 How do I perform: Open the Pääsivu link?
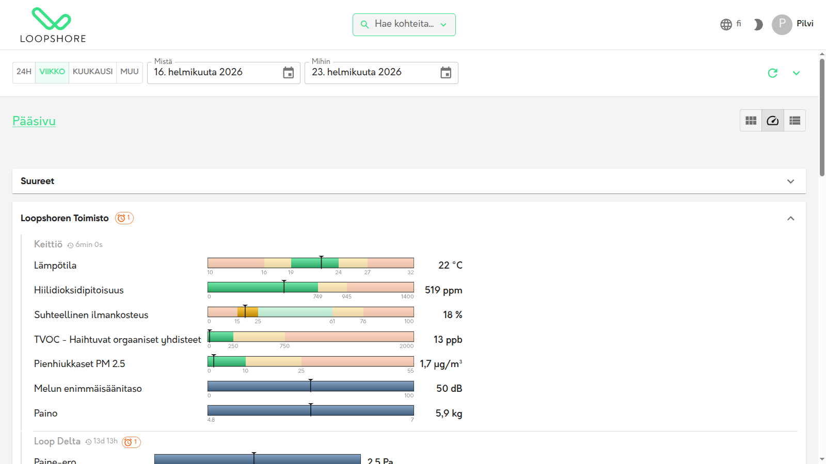[x=34, y=121]
